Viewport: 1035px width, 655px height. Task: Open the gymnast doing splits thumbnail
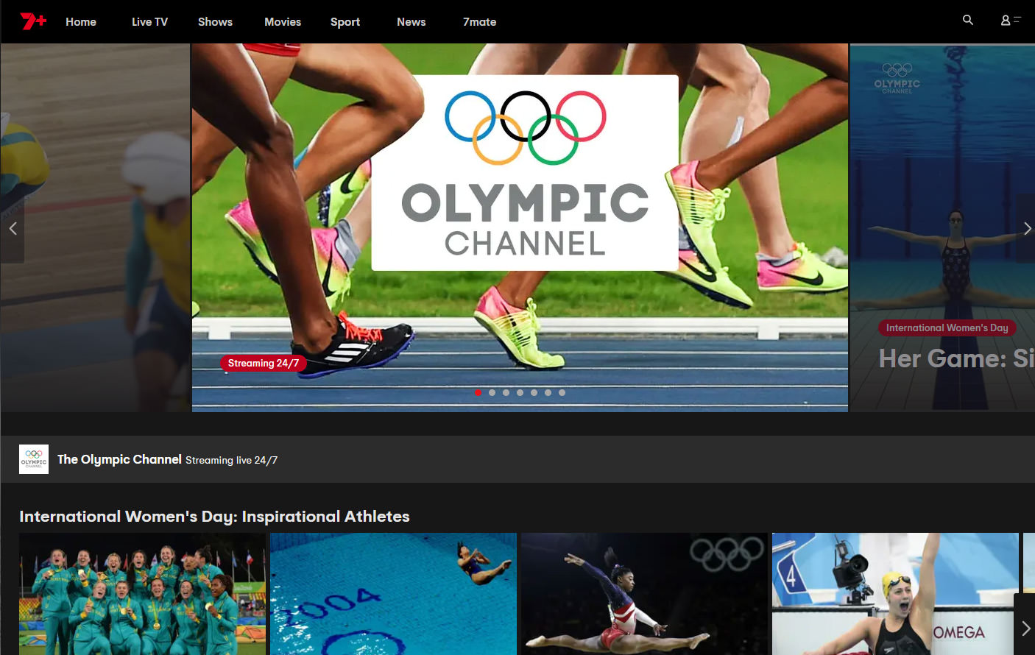click(x=644, y=594)
